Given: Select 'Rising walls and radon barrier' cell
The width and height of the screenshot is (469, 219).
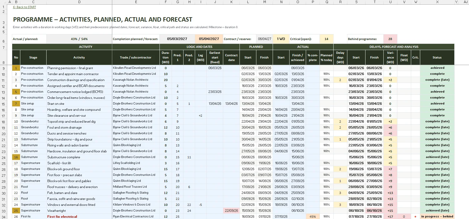Looking at the screenshot, I should click(79, 145).
